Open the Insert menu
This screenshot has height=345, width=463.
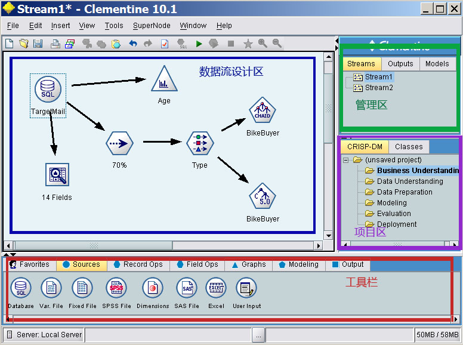coord(60,26)
